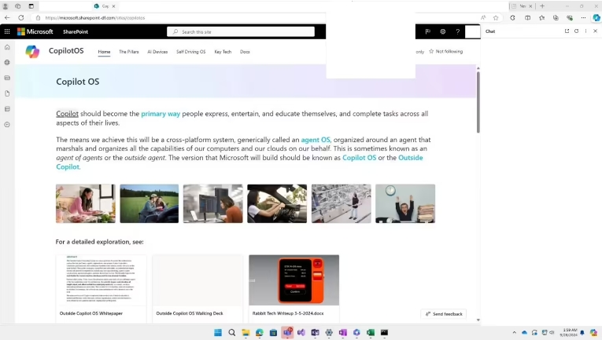Open Excel from the taskbar
602x340 pixels.
[371, 332]
